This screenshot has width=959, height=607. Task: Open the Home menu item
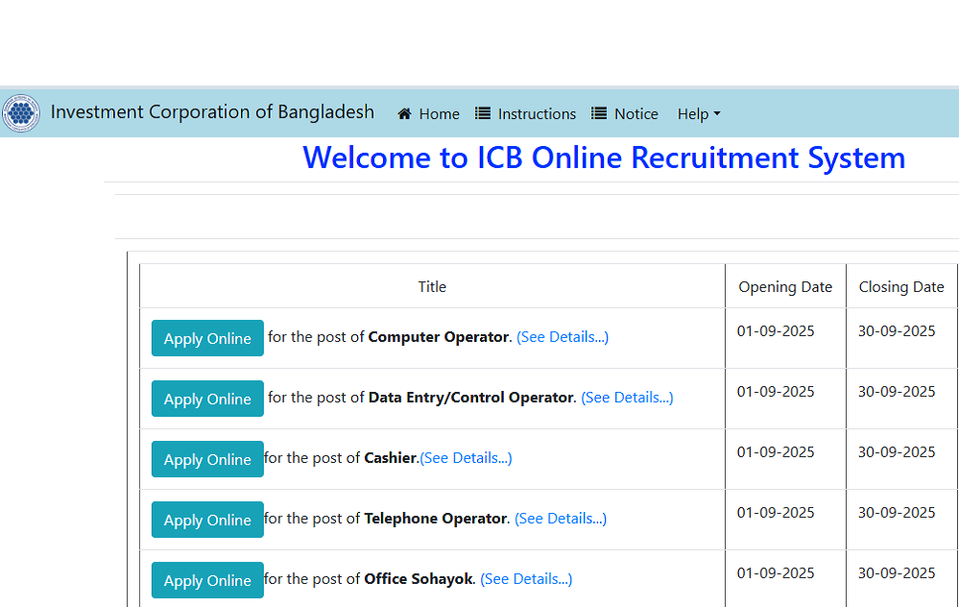coord(429,113)
